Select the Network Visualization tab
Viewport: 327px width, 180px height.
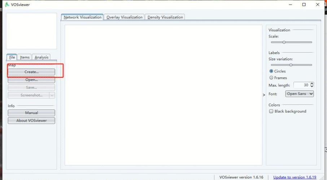(82, 17)
